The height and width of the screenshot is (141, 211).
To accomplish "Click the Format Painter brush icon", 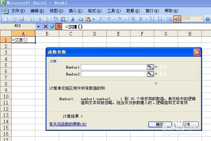I will [x=100, y=19].
